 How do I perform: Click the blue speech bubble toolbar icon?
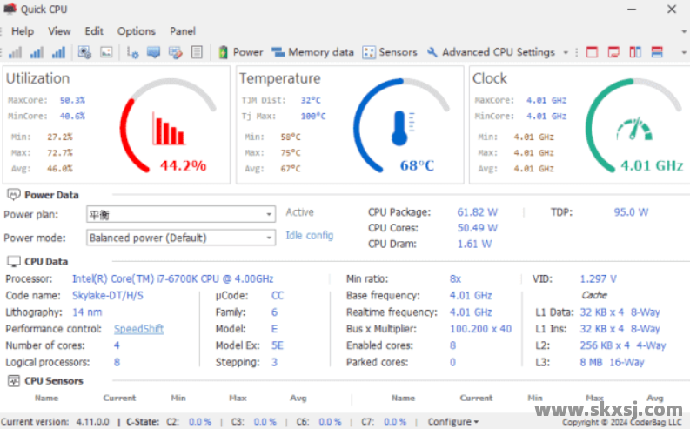(154, 52)
